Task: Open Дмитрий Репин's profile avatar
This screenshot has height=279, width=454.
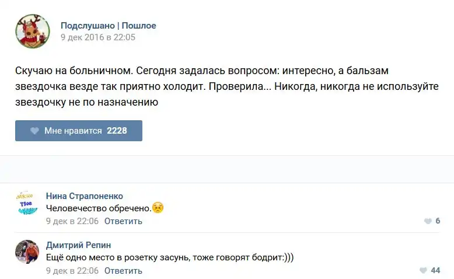Action: pyautogui.click(x=27, y=252)
